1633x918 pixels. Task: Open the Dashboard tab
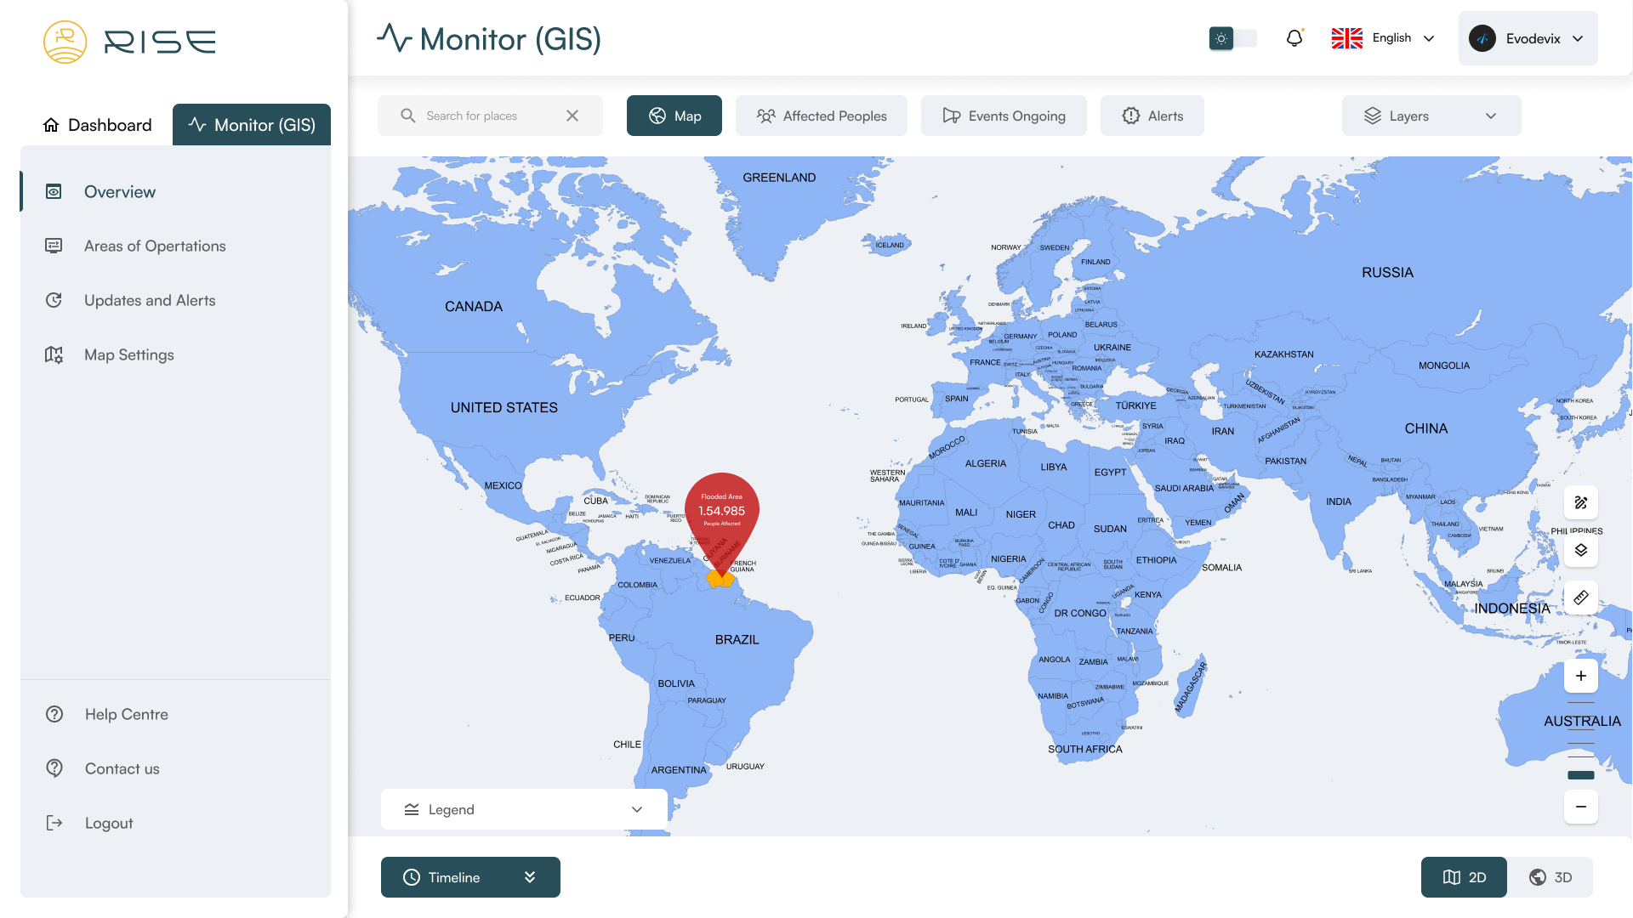97,125
